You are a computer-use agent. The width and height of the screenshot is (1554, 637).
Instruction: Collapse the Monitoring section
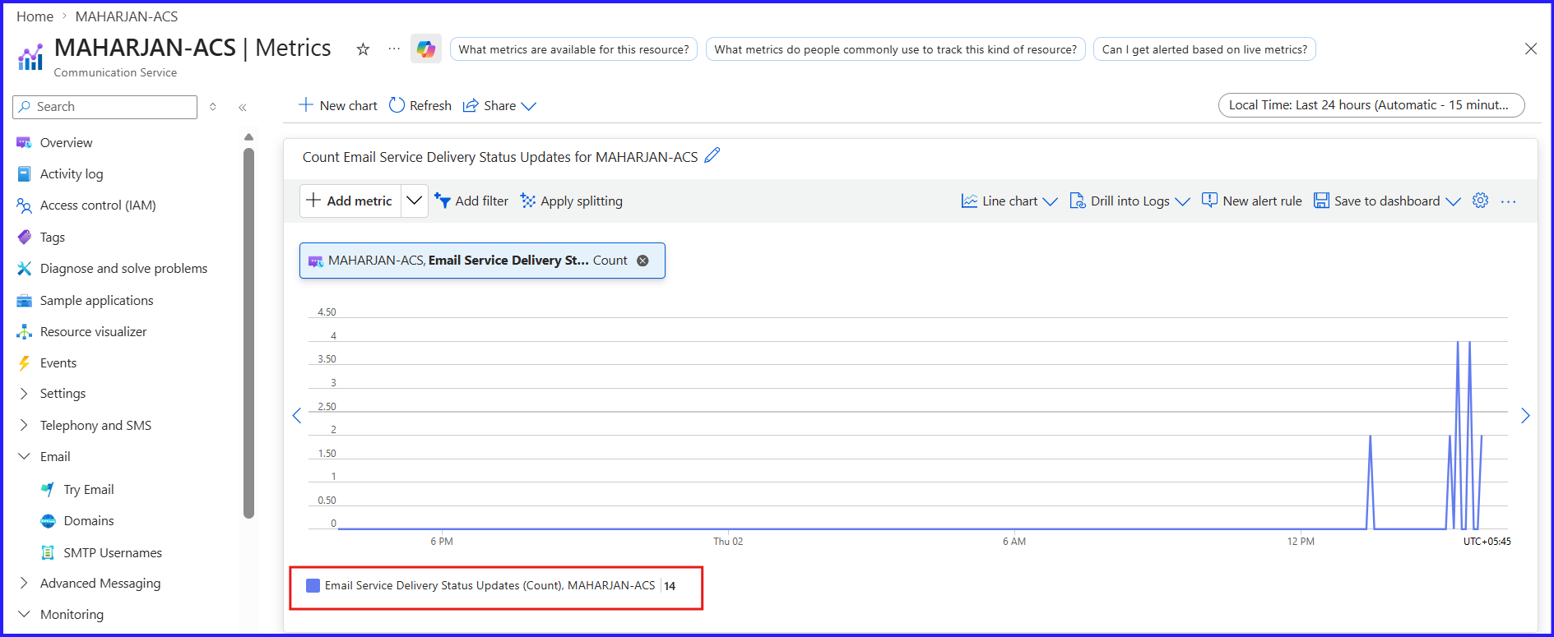24,615
